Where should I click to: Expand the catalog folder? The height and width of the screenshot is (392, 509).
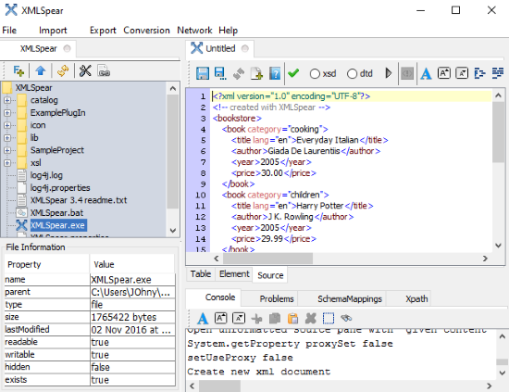pyautogui.click(x=7, y=100)
